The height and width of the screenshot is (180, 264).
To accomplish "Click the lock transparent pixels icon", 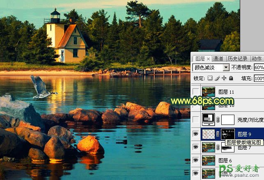I will click(210, 78).
